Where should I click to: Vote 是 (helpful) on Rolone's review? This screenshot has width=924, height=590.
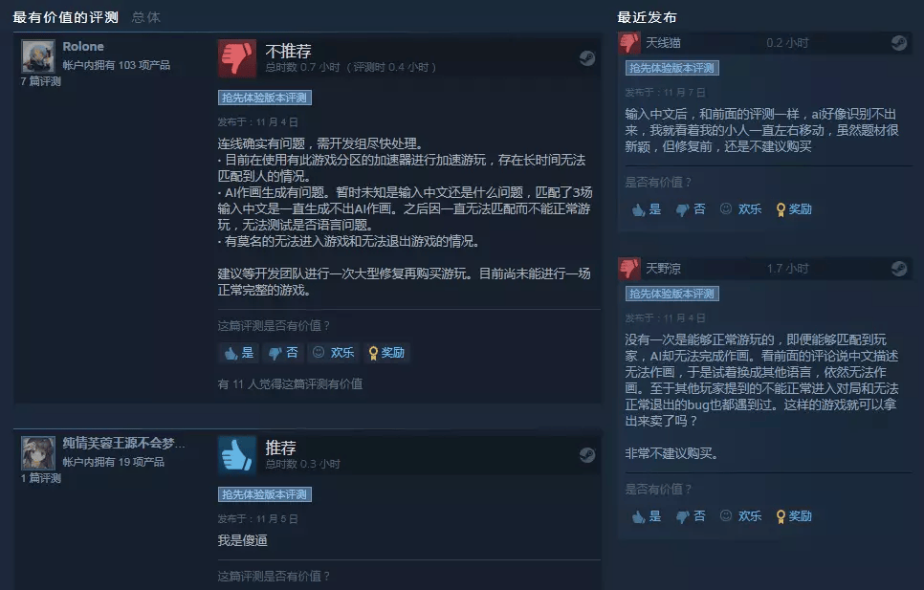coord(239,353)
